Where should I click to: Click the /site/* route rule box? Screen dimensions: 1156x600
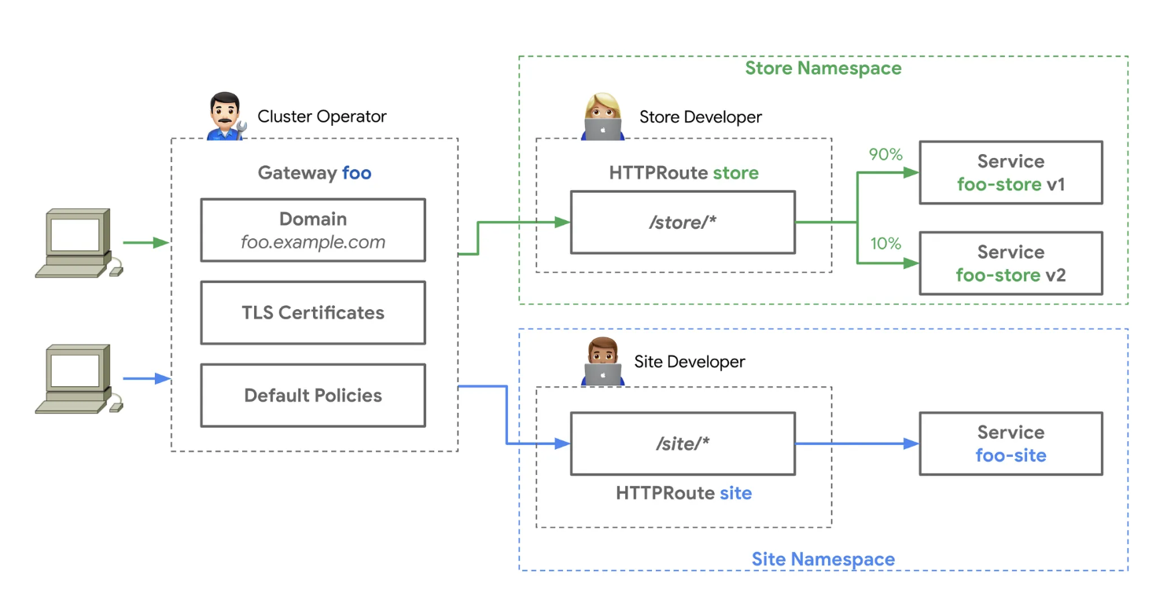click(x=683, y=444)
